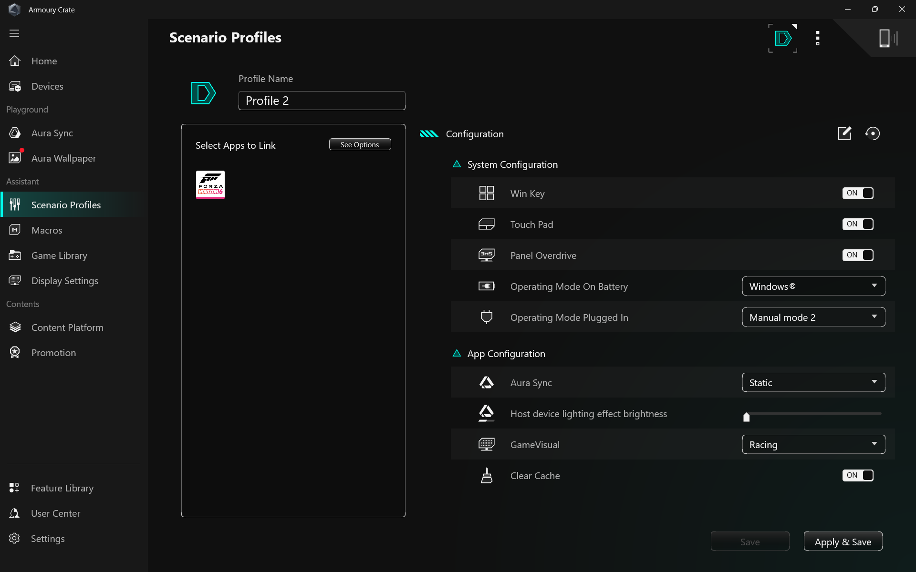
Task: Go to Home in the sidebar
Action: (x=73, y=61)
